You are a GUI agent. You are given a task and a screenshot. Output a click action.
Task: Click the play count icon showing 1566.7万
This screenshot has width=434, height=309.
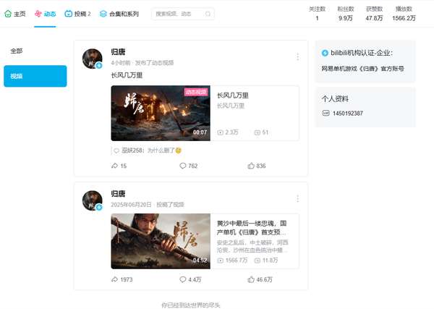(221, 261)
